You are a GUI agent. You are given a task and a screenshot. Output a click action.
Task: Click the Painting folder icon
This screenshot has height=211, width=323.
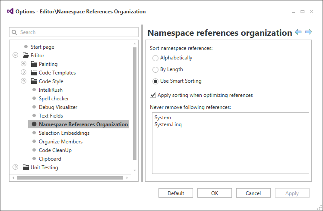coord(34,64)
